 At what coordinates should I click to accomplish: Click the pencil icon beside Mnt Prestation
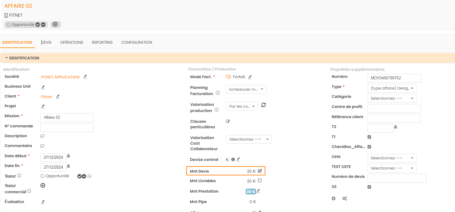click(259, 191)
